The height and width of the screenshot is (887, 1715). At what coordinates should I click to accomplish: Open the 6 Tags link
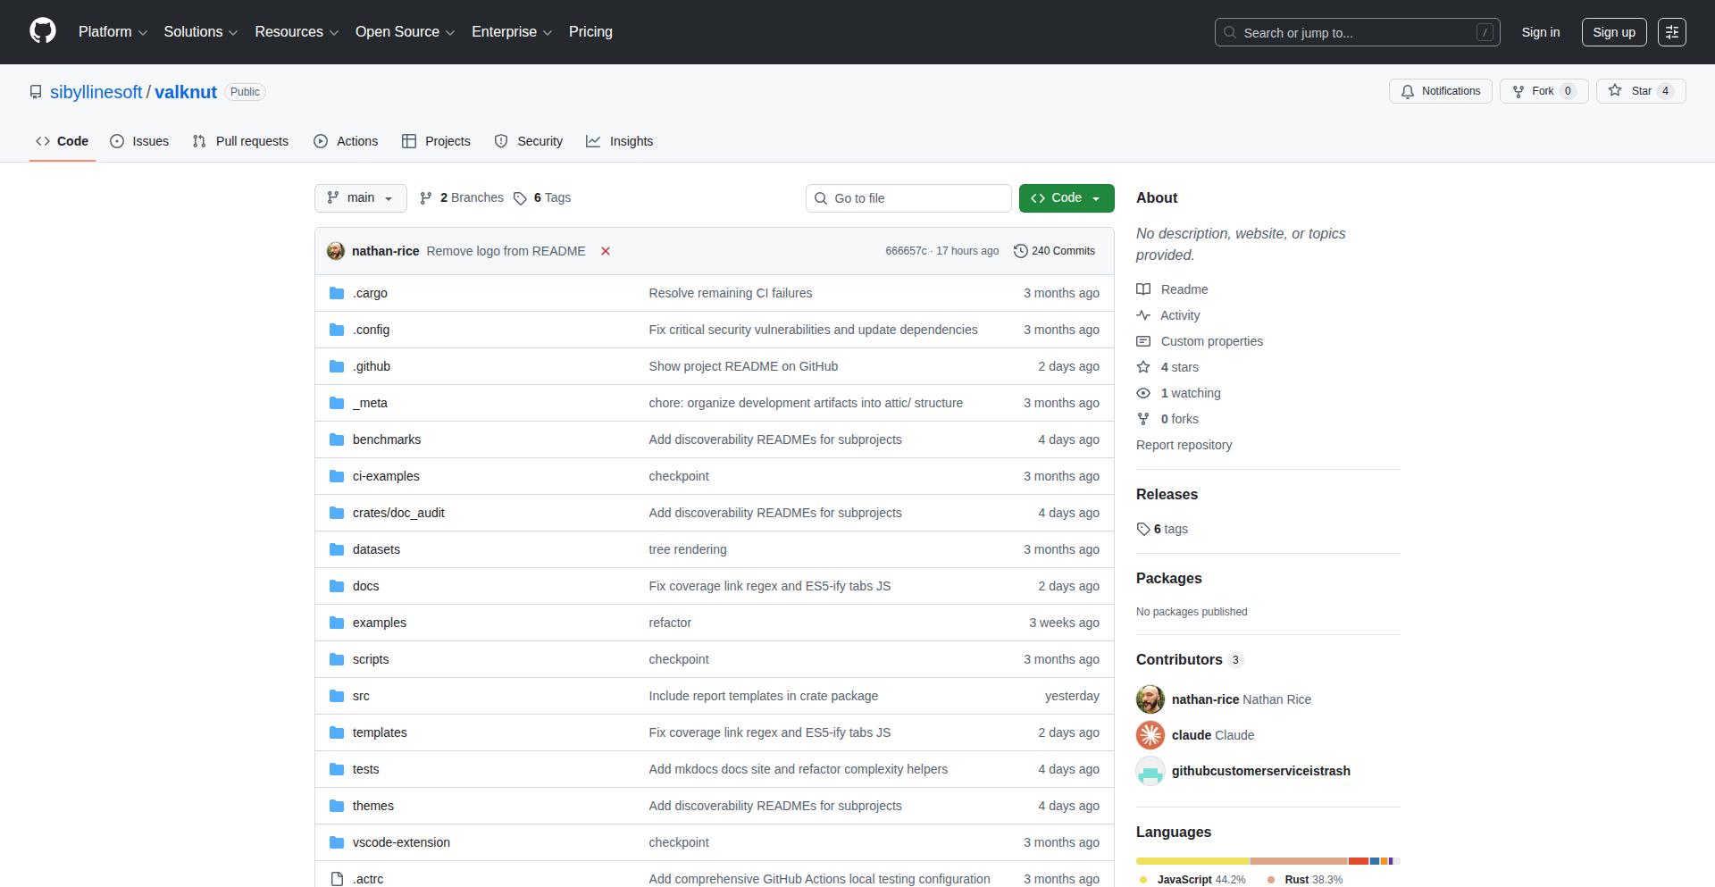542,198
